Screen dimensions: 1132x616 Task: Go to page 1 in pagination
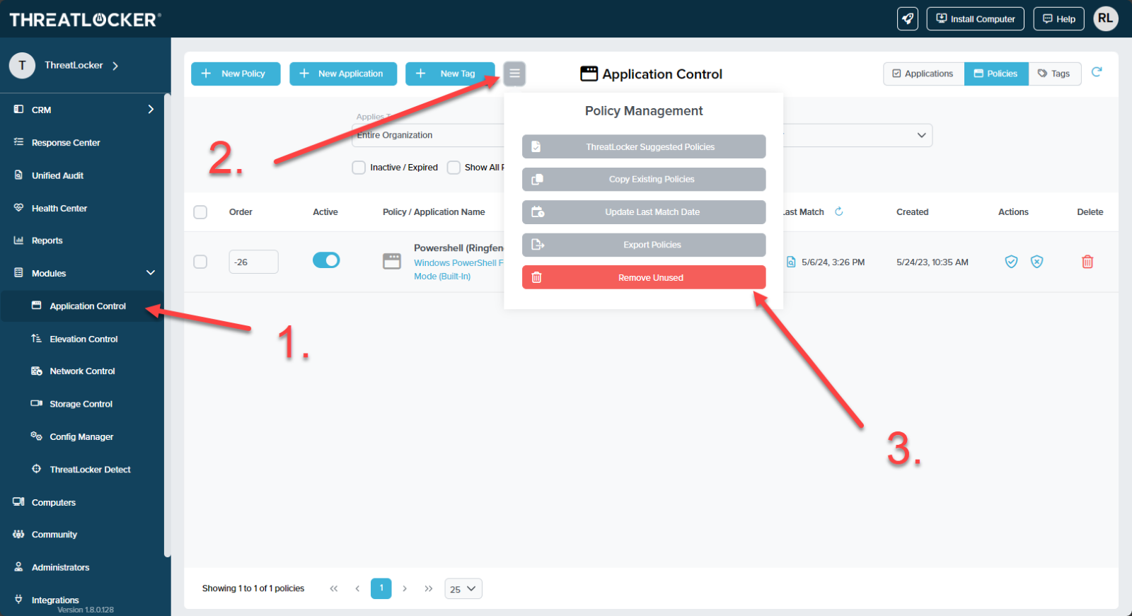pos(381,588)
